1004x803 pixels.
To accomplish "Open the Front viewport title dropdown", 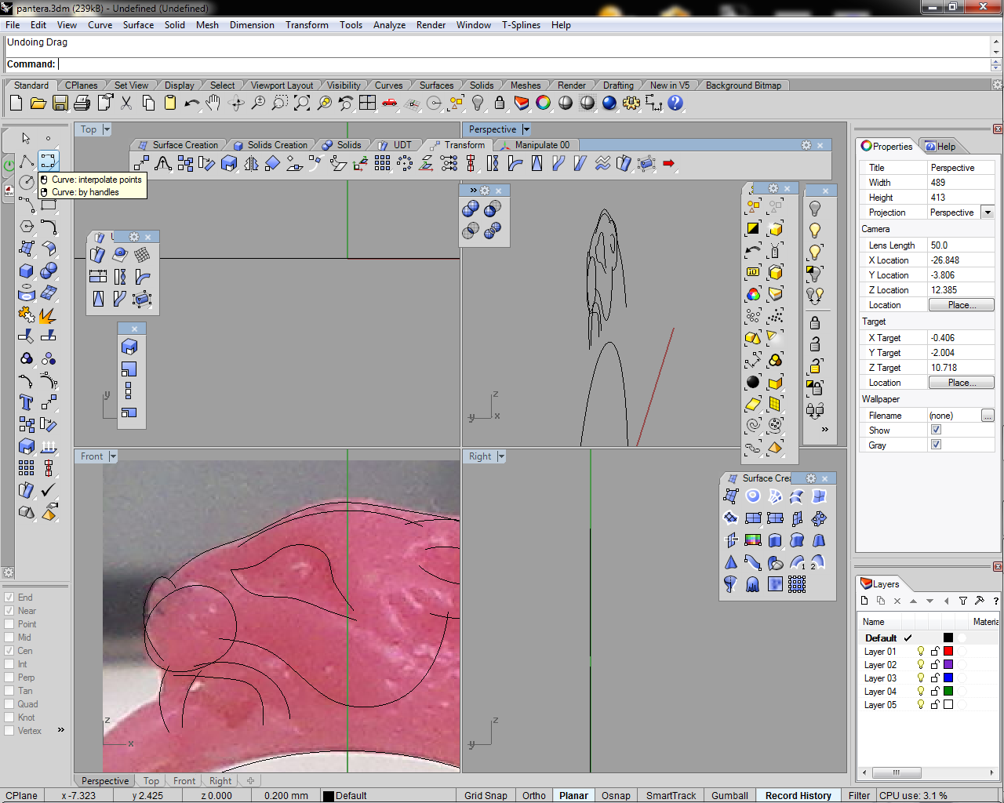I will pos(113,456).
